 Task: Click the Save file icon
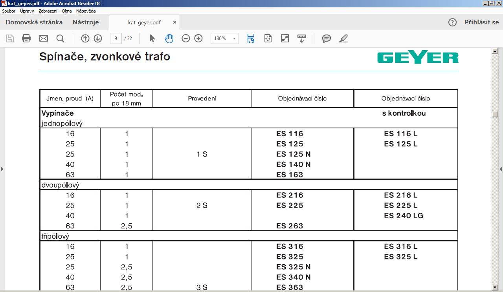10,38
